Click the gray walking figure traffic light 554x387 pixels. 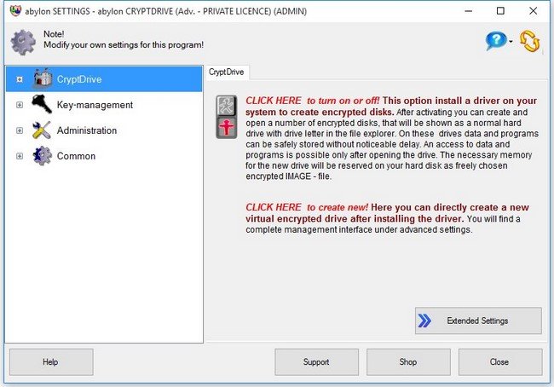[x=227, y=106]
